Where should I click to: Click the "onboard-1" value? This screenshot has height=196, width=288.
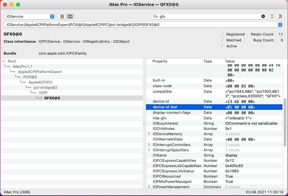point(238,118)
